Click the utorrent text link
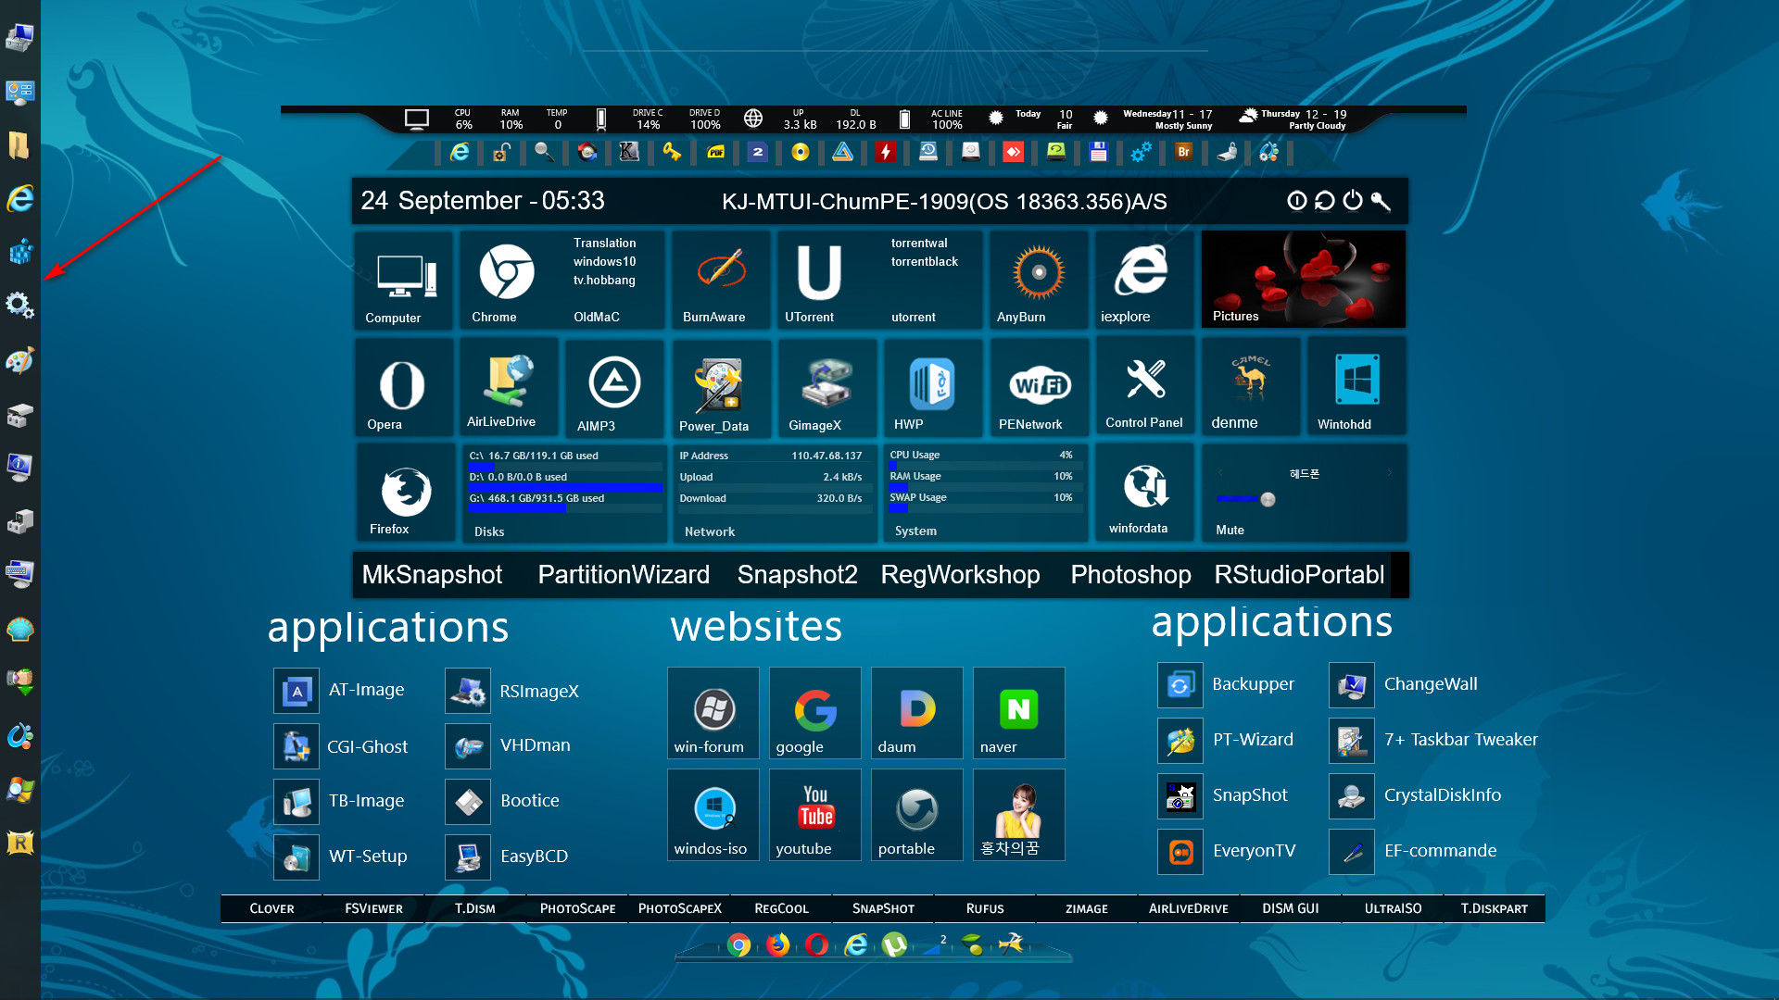The width and height of the screenshot is (1779, 1000). point(913,317)
